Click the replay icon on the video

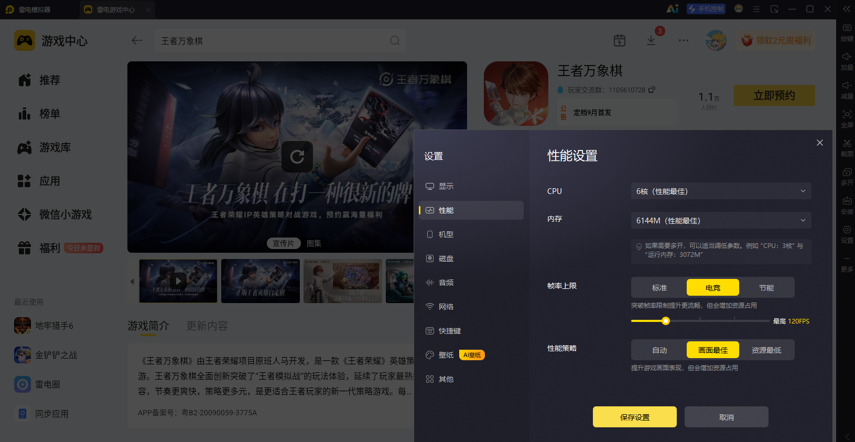[x=297, y=157]
